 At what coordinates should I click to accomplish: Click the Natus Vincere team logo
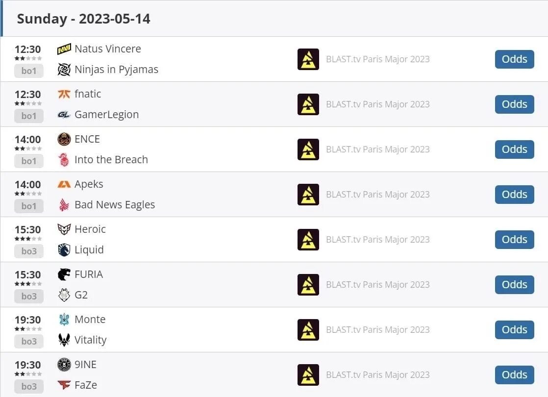pos(64,49)
